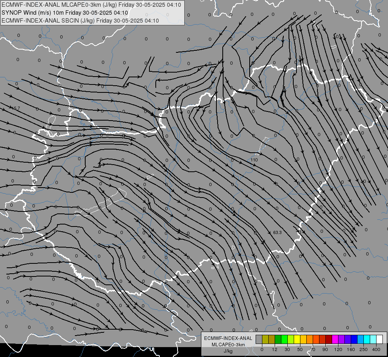
Task: Select the SYNOP Wind 10m title line
Action: click(x=65, y=13)
